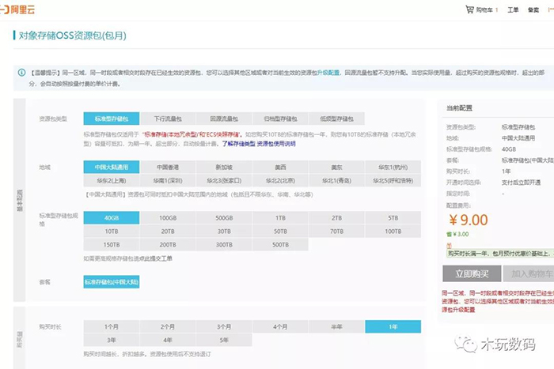Image resolution: width=554 pixels, height=369 pixels.
Task: Set purchase duration to 5年
Action: click(224, 340)
